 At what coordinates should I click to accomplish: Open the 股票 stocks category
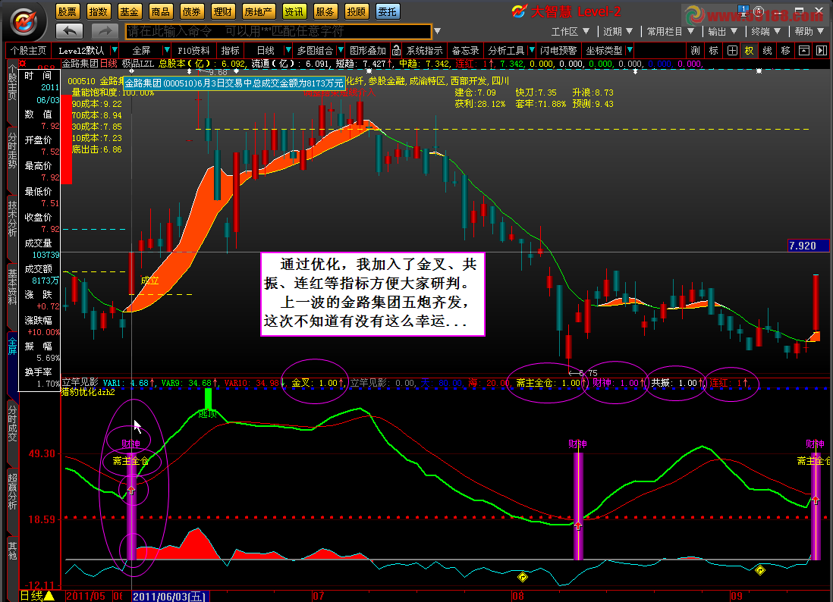tap(67, 11)
